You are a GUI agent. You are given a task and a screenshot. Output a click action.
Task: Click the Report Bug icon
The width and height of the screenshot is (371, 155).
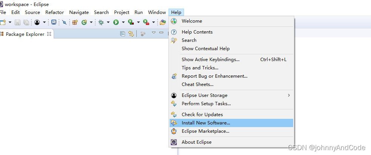174,76
